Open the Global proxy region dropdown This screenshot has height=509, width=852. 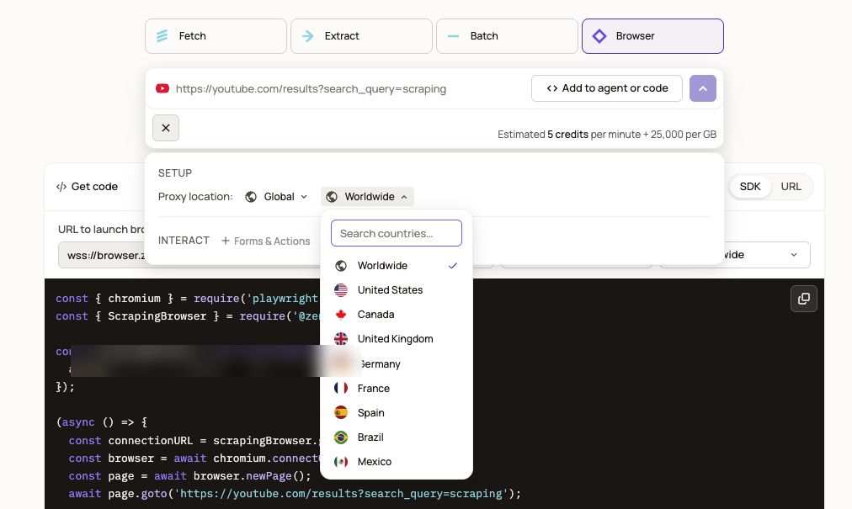click(x=277, y=197)
